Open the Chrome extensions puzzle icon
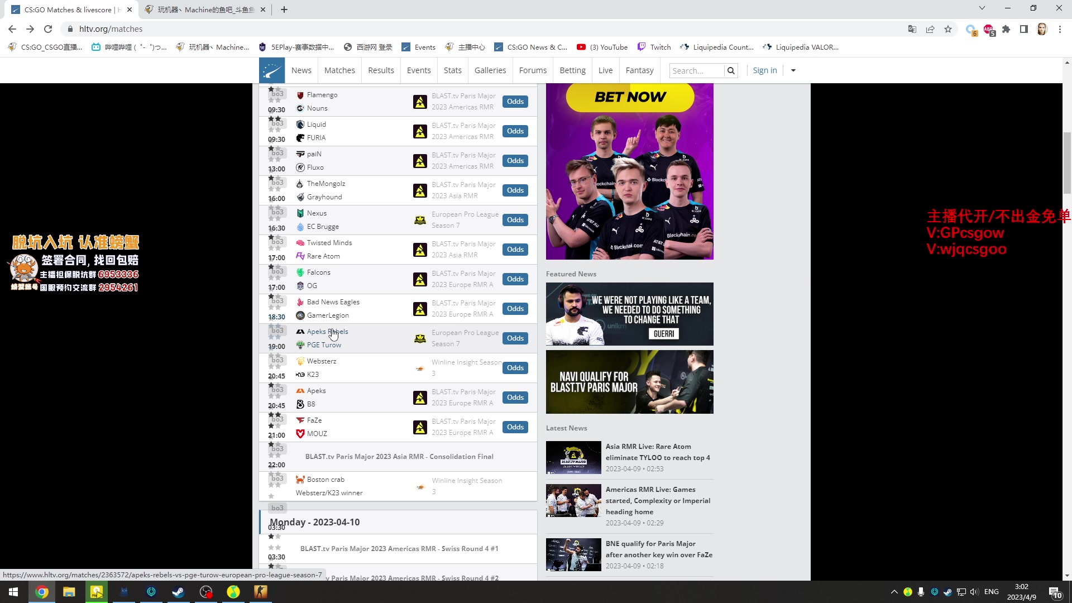 click(1006, 29)
